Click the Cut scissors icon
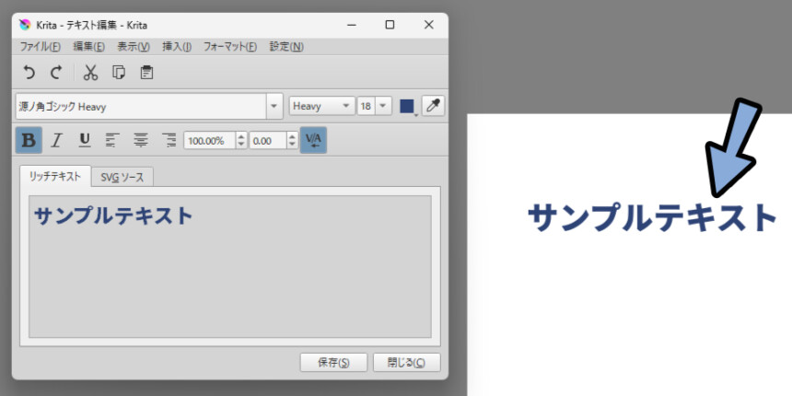 (x=90, y=73)
